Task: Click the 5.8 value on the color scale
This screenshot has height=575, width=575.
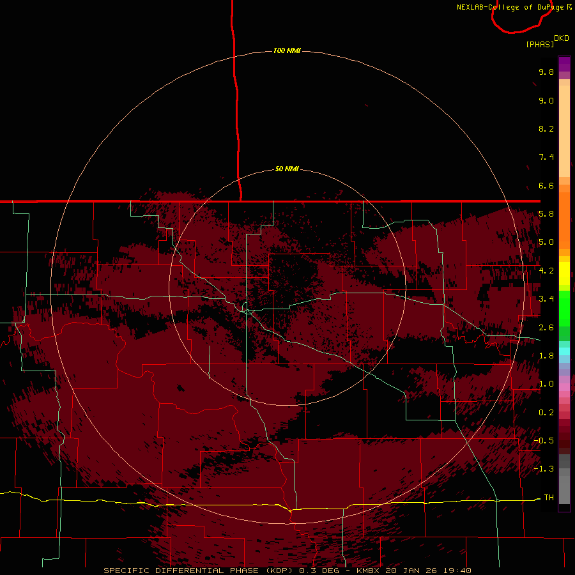Action: 546,214
